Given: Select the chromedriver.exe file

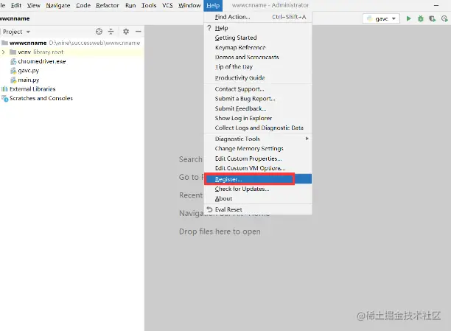Looking at the screenshot, I should coord(38,61).
